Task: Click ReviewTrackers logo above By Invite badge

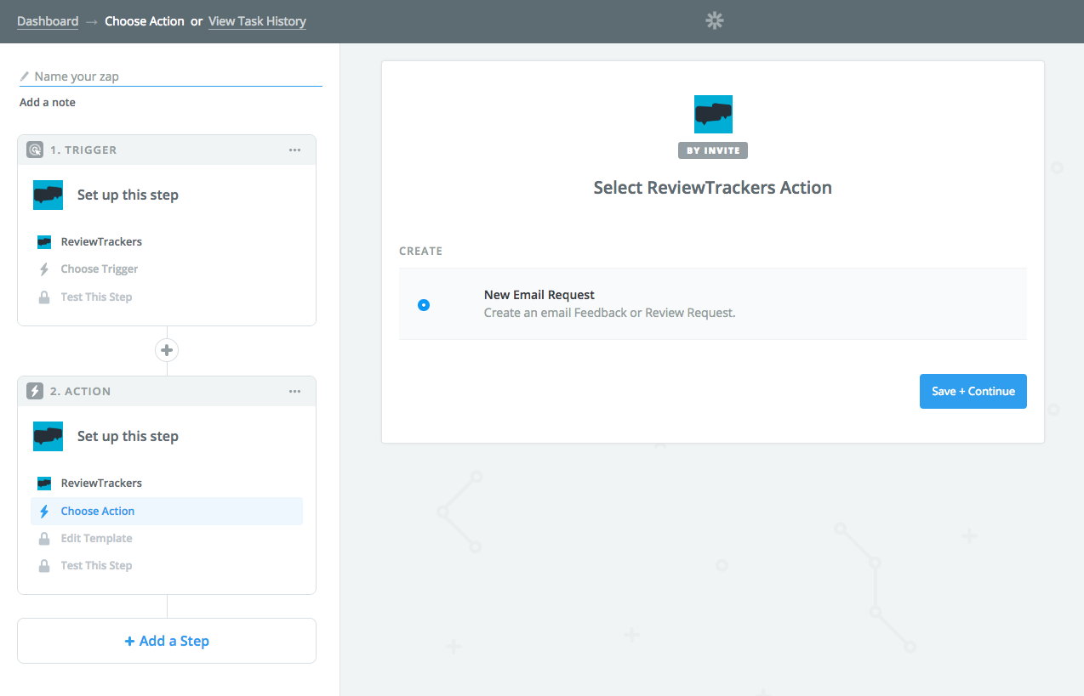Action: tap(713, 114)
